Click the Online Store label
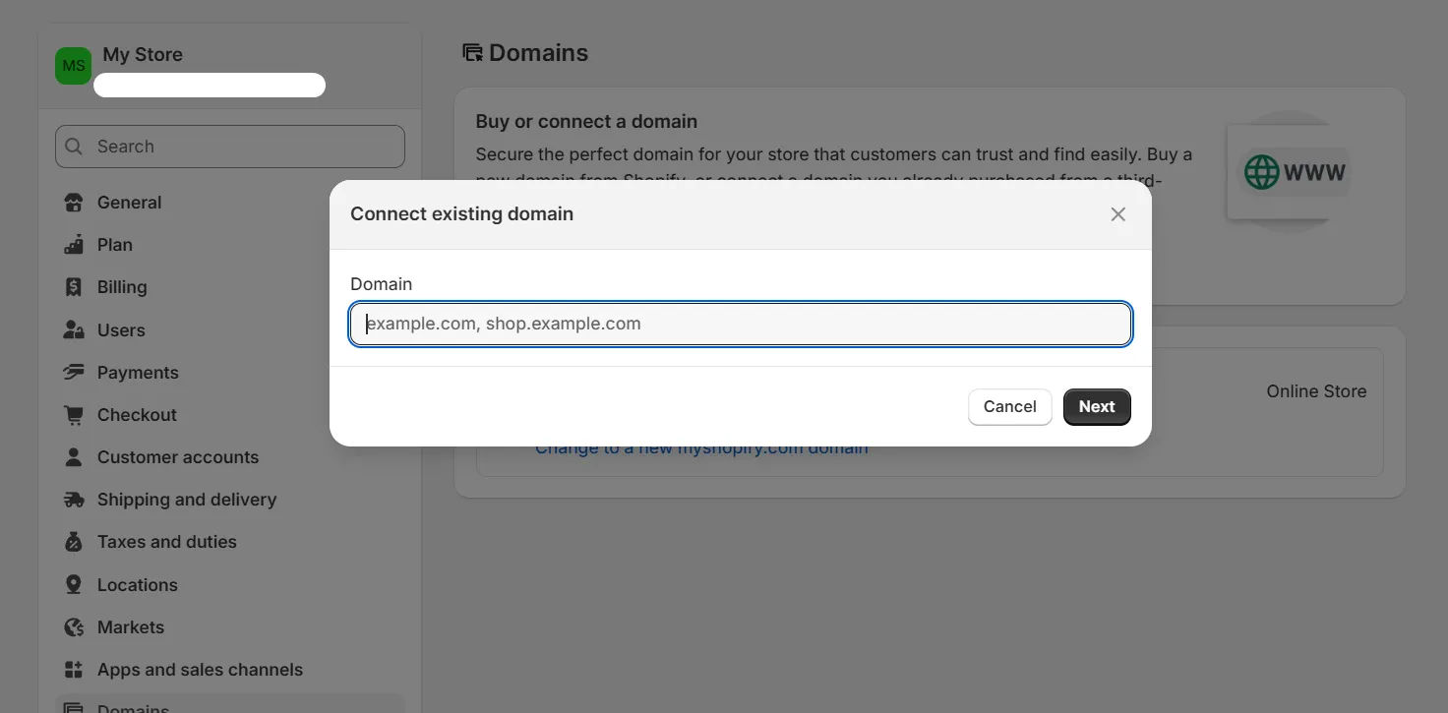 pos(1316,391)
